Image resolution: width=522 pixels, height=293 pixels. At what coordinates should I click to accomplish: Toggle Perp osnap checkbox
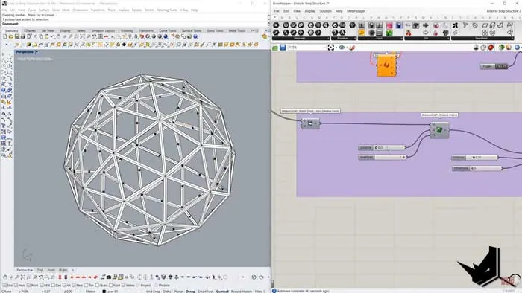(74, 286)
